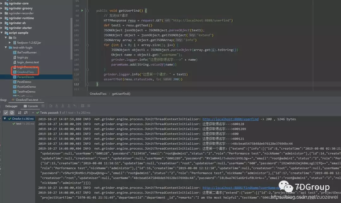The width and height of the screenshot is (341, 203).
Task: Click the green Tests passed checkmark icon
Action: tap(38, 113)
